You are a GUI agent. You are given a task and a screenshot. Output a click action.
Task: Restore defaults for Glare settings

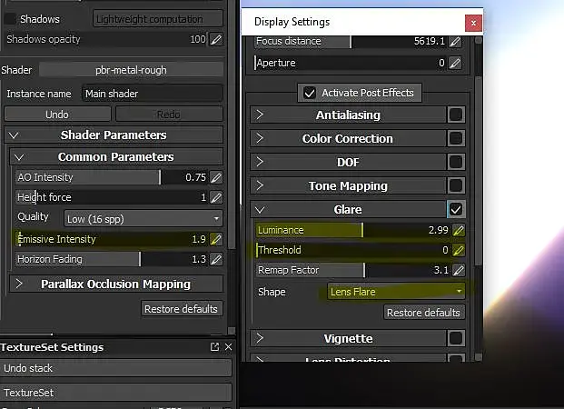[x=424, y=313]
